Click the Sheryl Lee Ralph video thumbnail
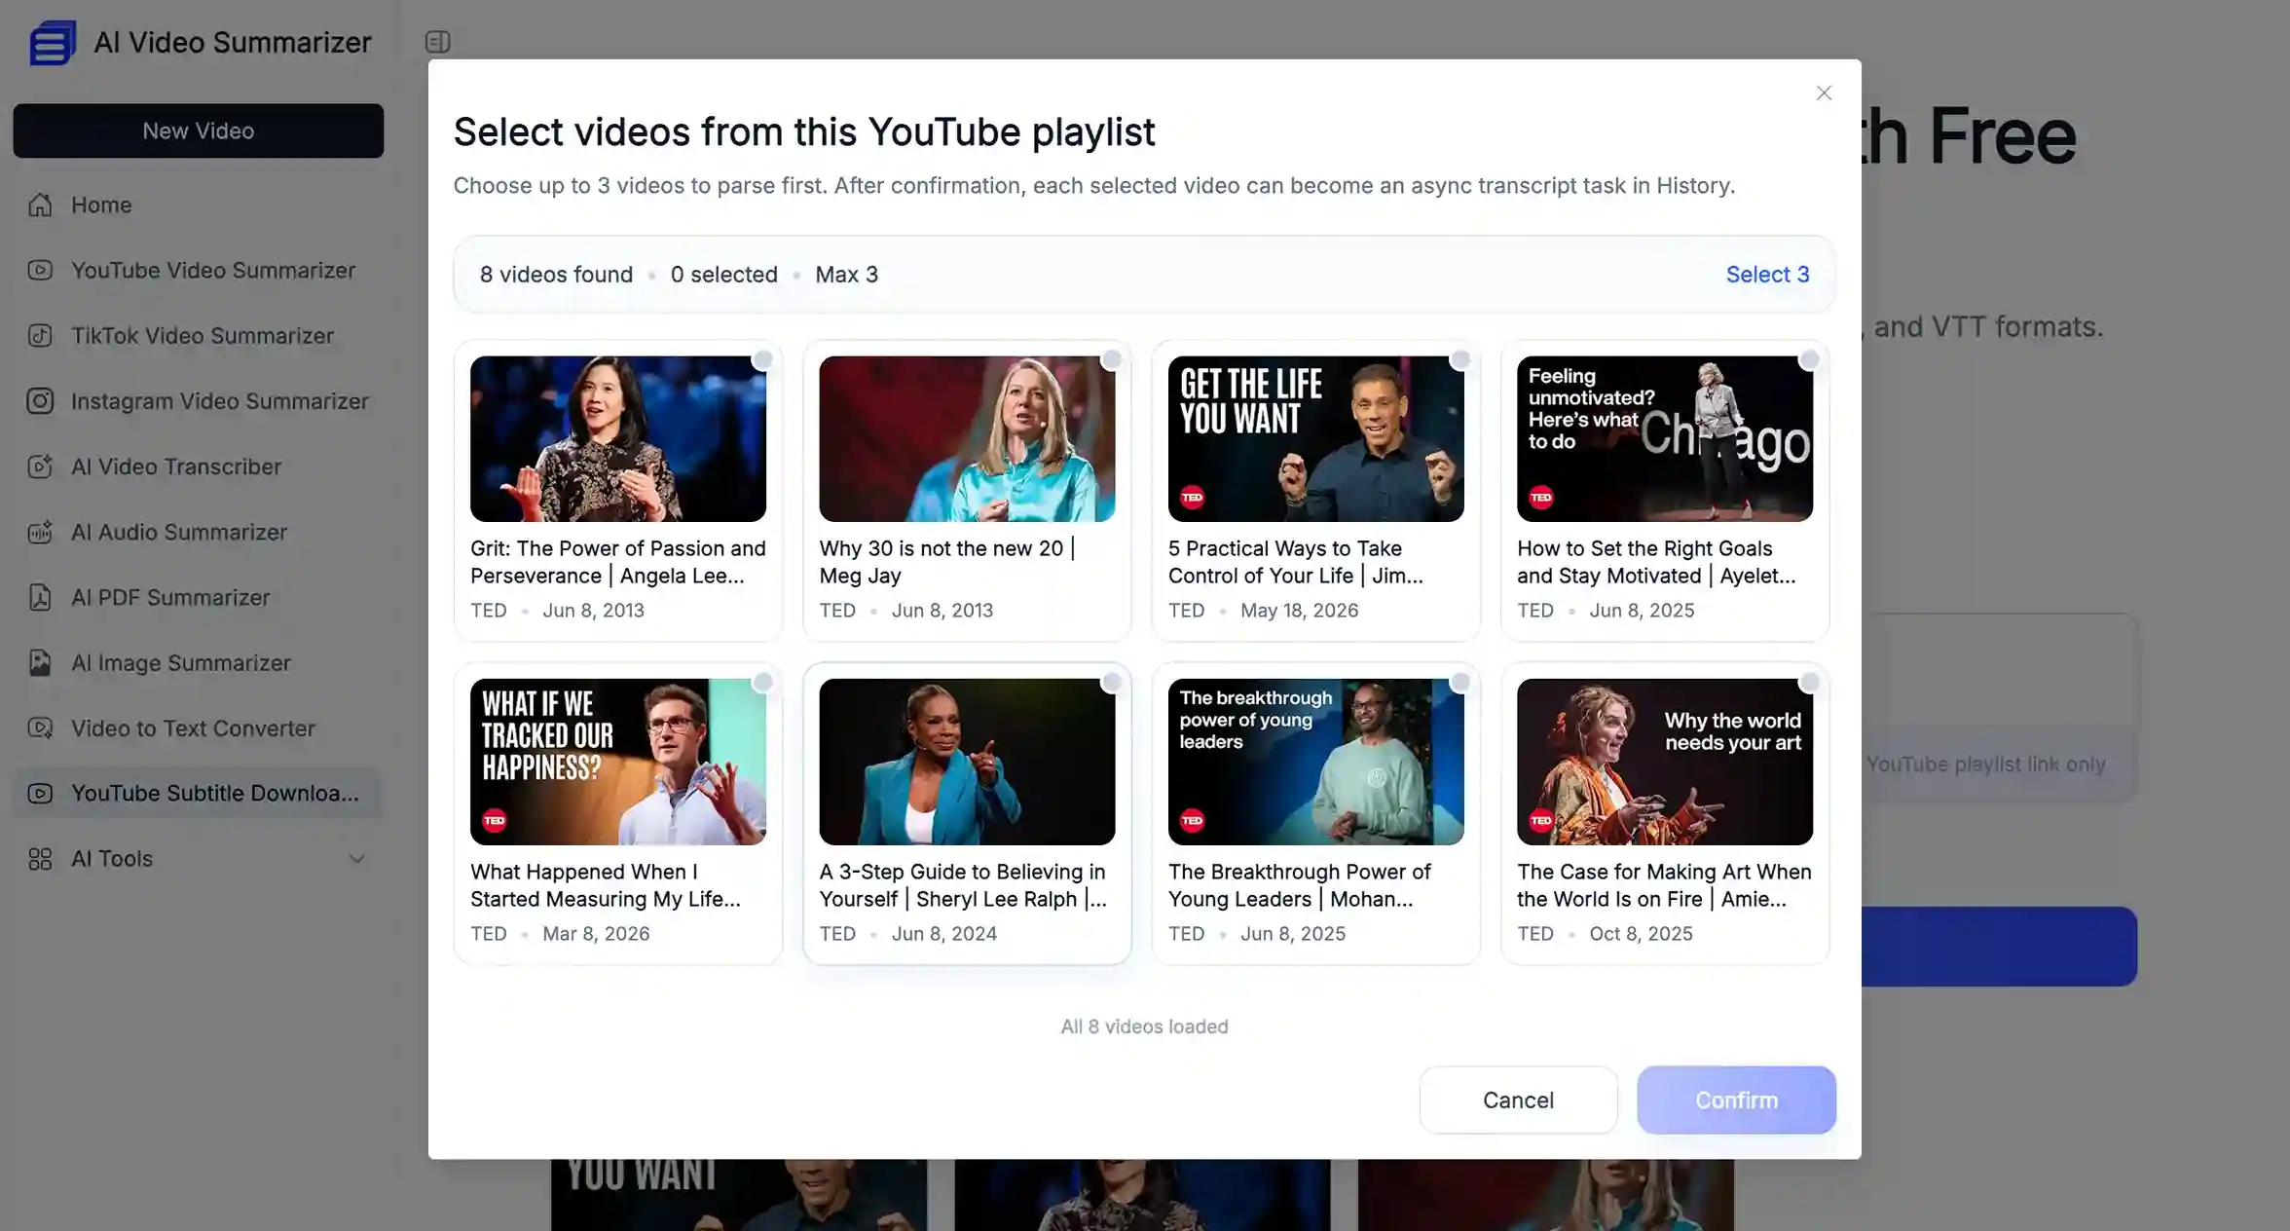Viewport: 2290px width, 1231px height. [x=967, y=762]
